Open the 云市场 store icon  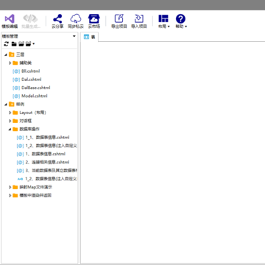(x=94, y=18)
